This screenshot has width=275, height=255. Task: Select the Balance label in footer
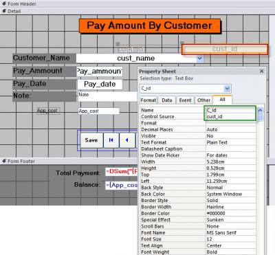[87, 185]
